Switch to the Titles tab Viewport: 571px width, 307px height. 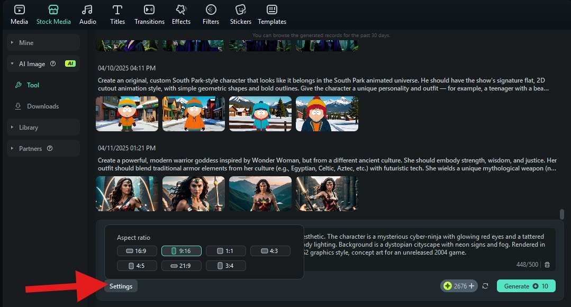[117, 15]
